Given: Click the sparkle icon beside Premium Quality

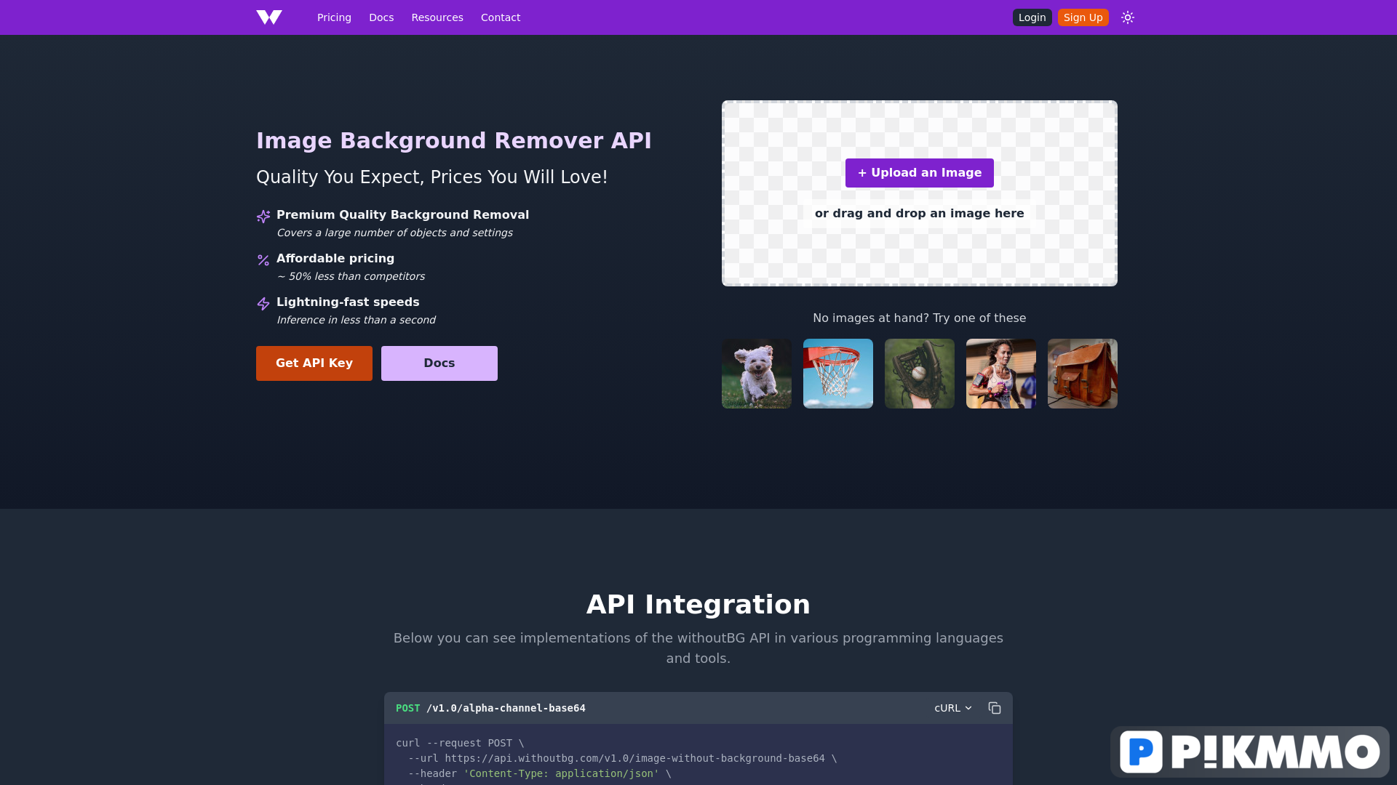Looking at the screenshot, I should tap(263, 217).
